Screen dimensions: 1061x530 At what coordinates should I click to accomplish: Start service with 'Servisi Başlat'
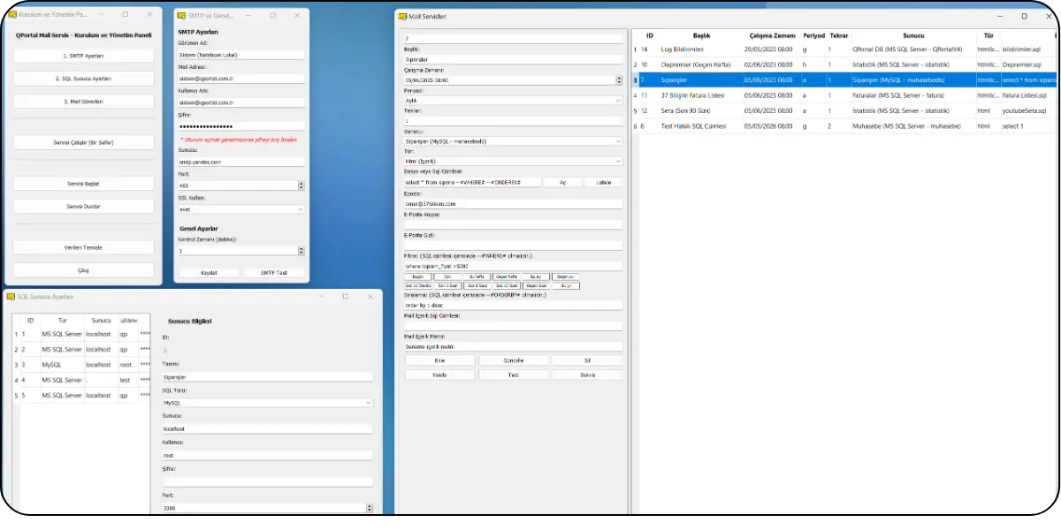[84, 183]
